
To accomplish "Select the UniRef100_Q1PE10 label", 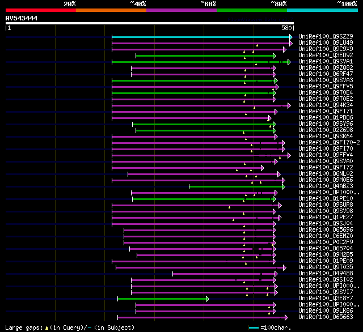I will [x=326, y=199].
